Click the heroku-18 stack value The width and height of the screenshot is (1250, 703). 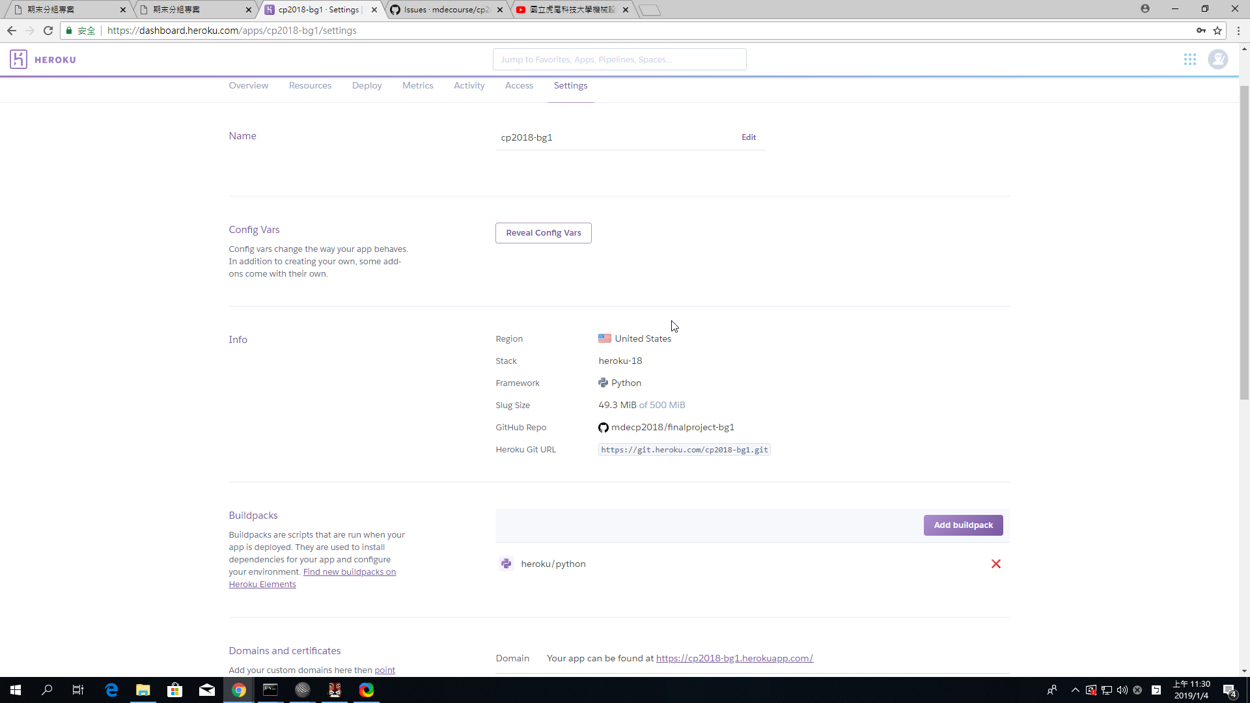click(620, 361)
